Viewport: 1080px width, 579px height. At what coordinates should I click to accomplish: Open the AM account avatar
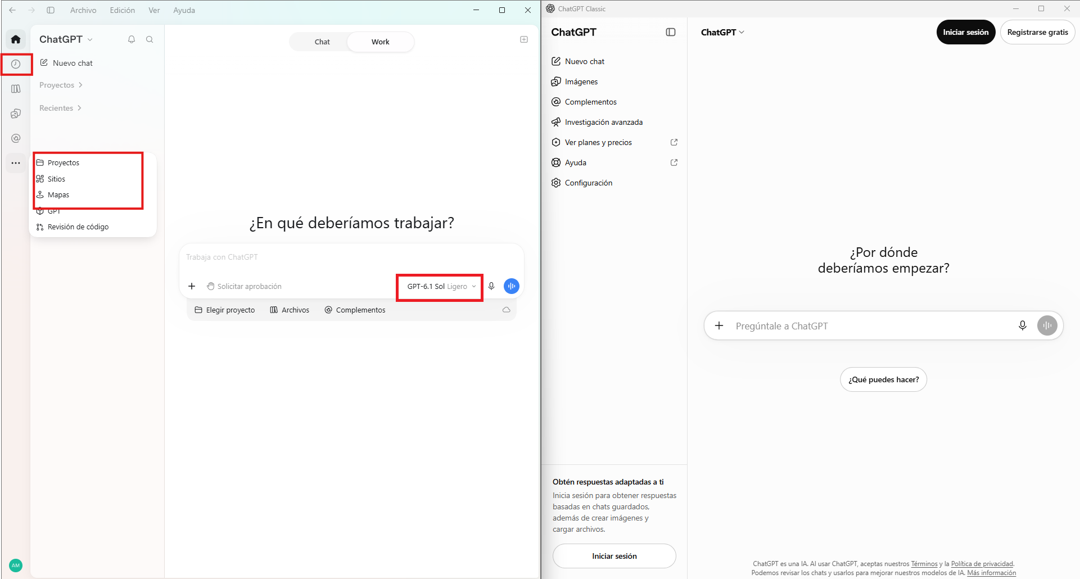[x=16, y=566]
